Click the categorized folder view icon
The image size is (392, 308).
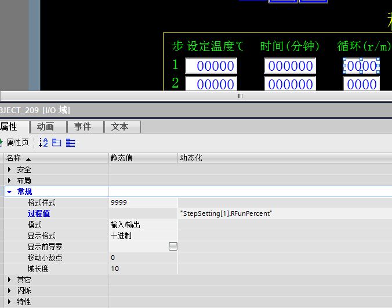point(57,143)
